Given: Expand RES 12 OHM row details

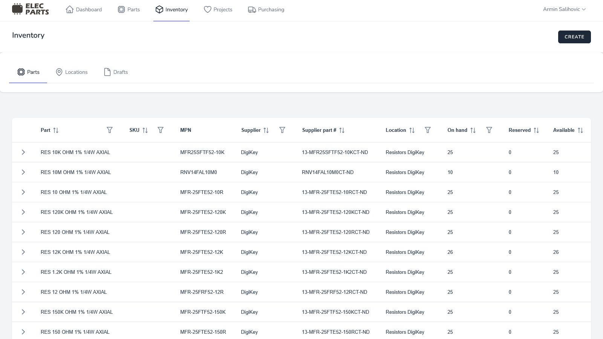Looking at the screenshot, I should coord(23,292).
